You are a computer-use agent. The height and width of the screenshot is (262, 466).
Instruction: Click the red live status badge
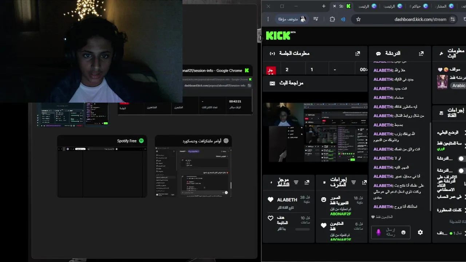coord(271,70)
